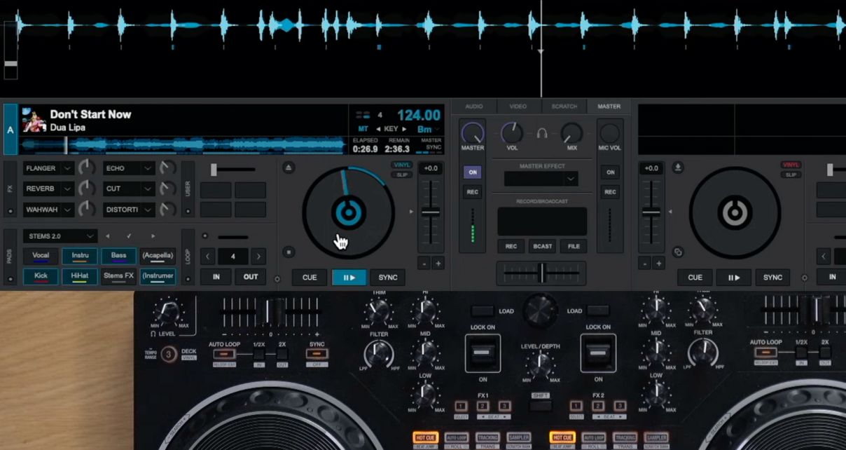Toggle SLIP mode on deck A
Image resolution: width=846 pixels, height=450 pixels.
(x=402, y=175)
